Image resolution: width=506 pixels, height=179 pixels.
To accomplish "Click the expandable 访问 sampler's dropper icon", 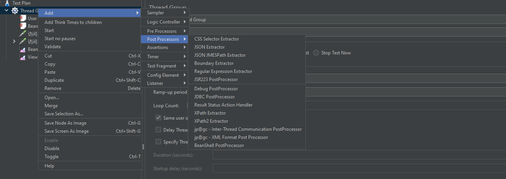I will coord(23,42).
